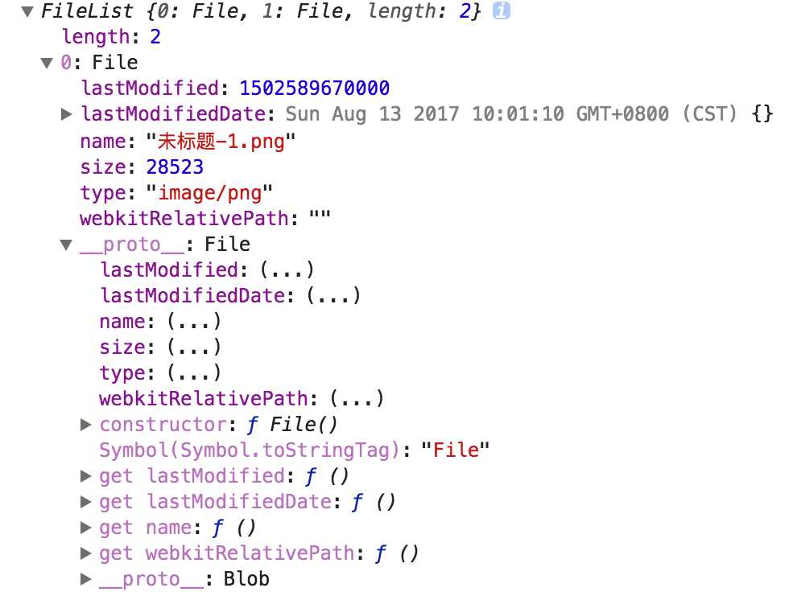789x592 pixels.
Task: Reveal the type (...) value
Action: (x=194, y=373)
